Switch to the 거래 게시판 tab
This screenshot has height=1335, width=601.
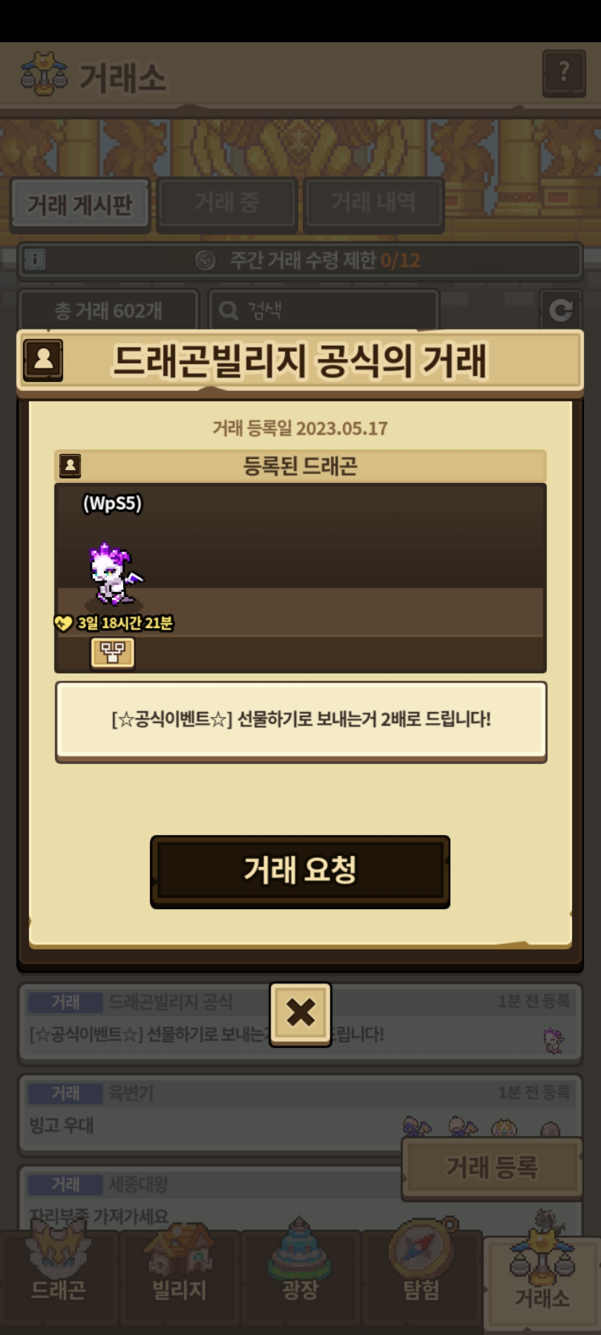click(80, 204)
